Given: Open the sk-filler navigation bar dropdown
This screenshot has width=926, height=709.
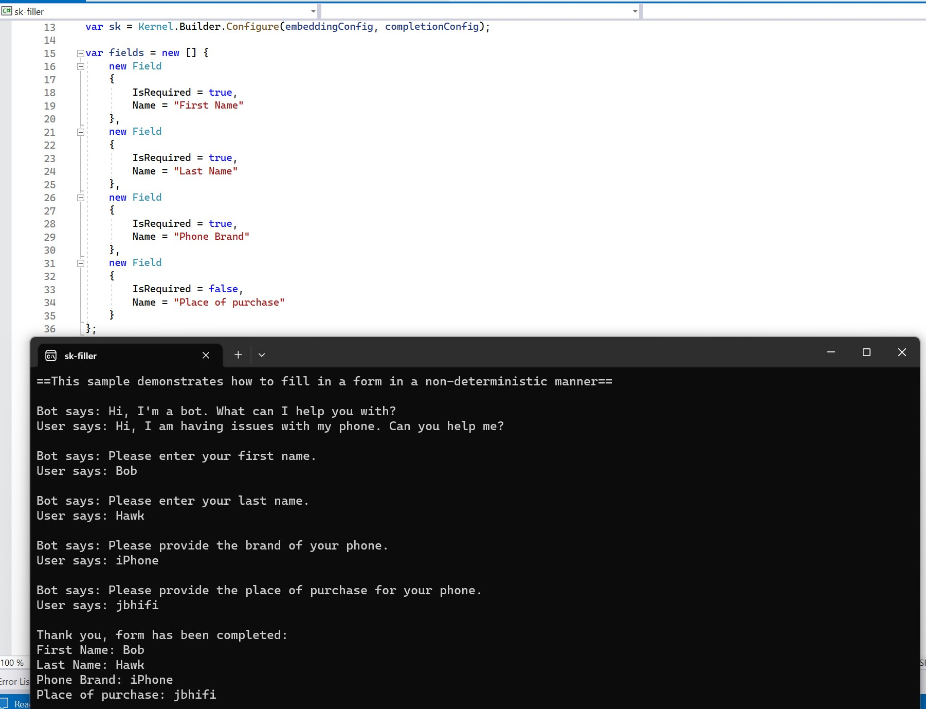Looking at the screenshot, I should pyautogui.click(x=313, y=11).
